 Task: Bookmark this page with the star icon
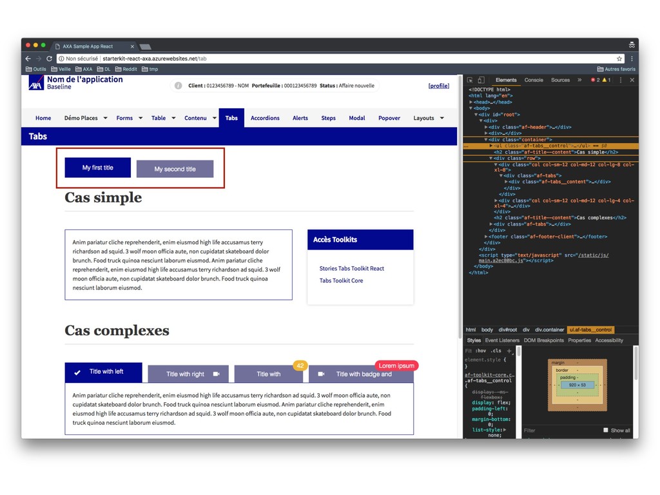tap(619, 59)
